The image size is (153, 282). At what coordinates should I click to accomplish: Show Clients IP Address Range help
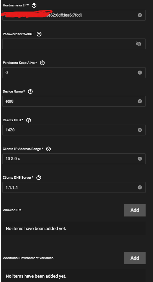[49, 149]
